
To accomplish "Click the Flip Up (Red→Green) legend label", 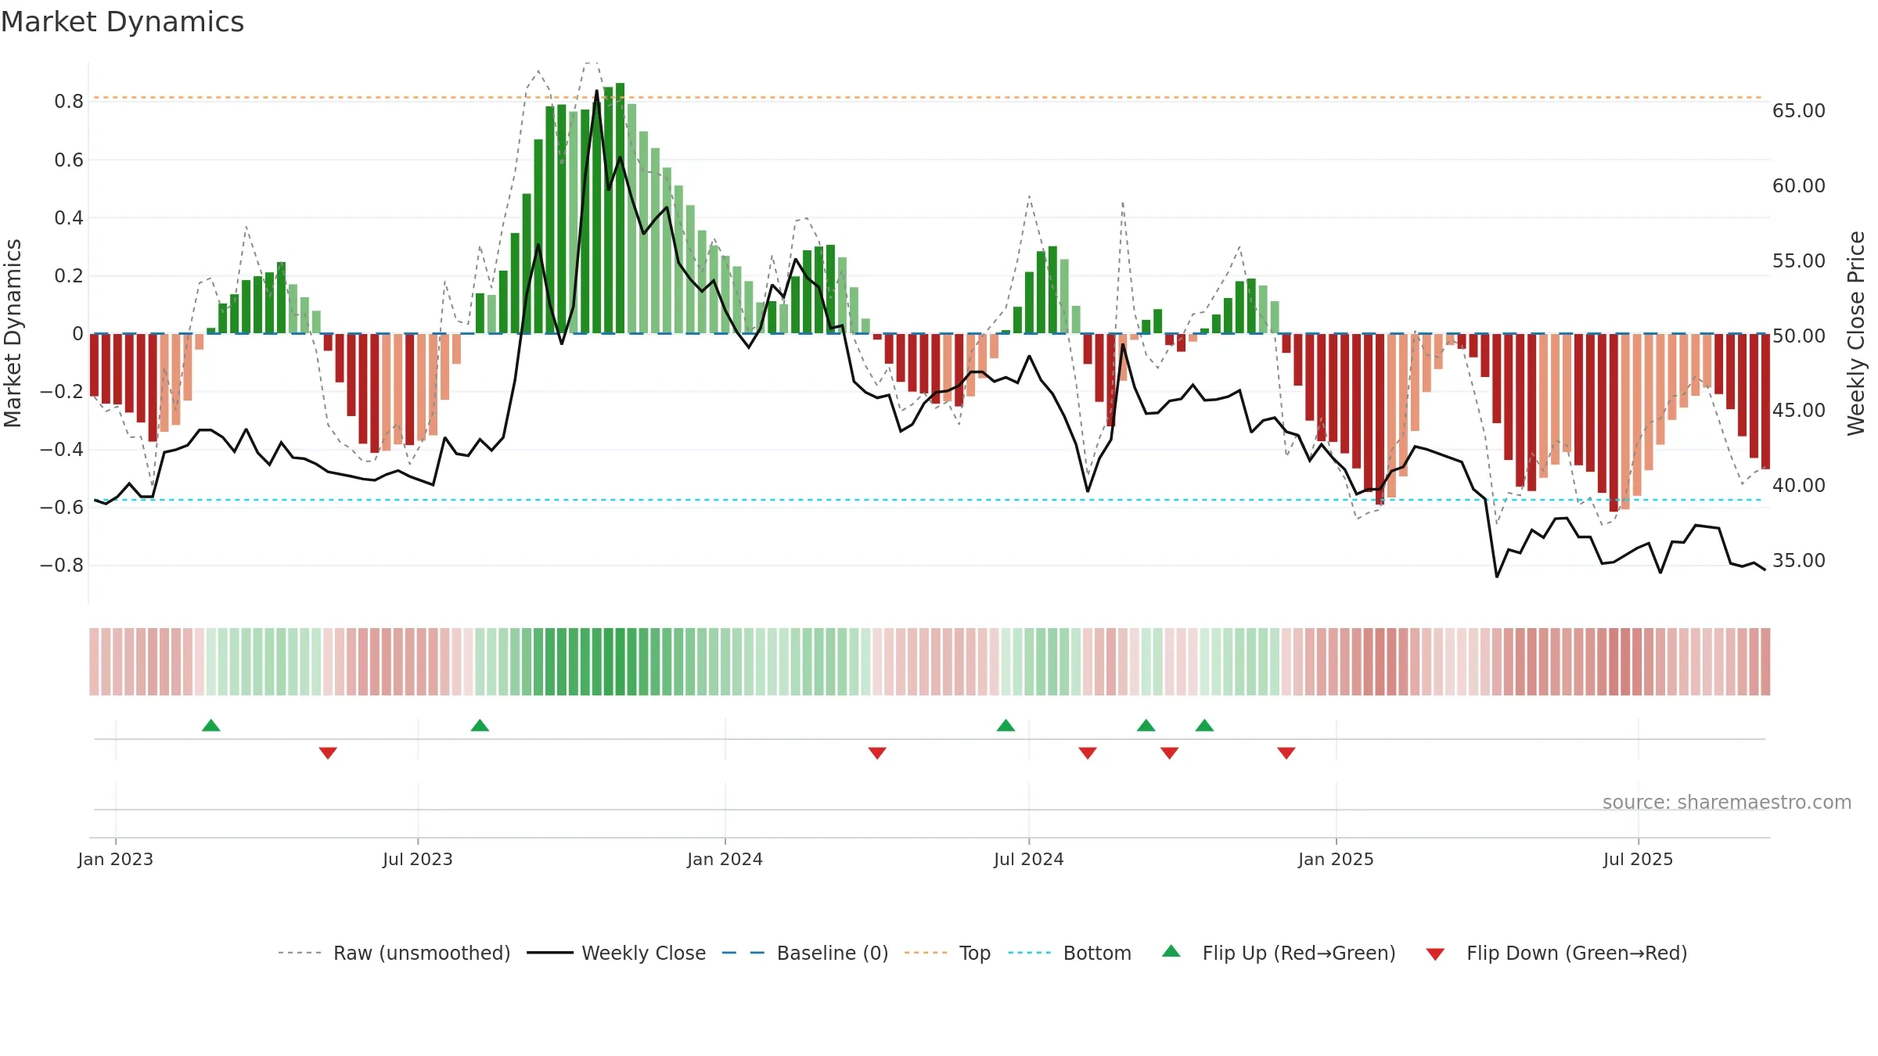I will tap(1299, 953).
